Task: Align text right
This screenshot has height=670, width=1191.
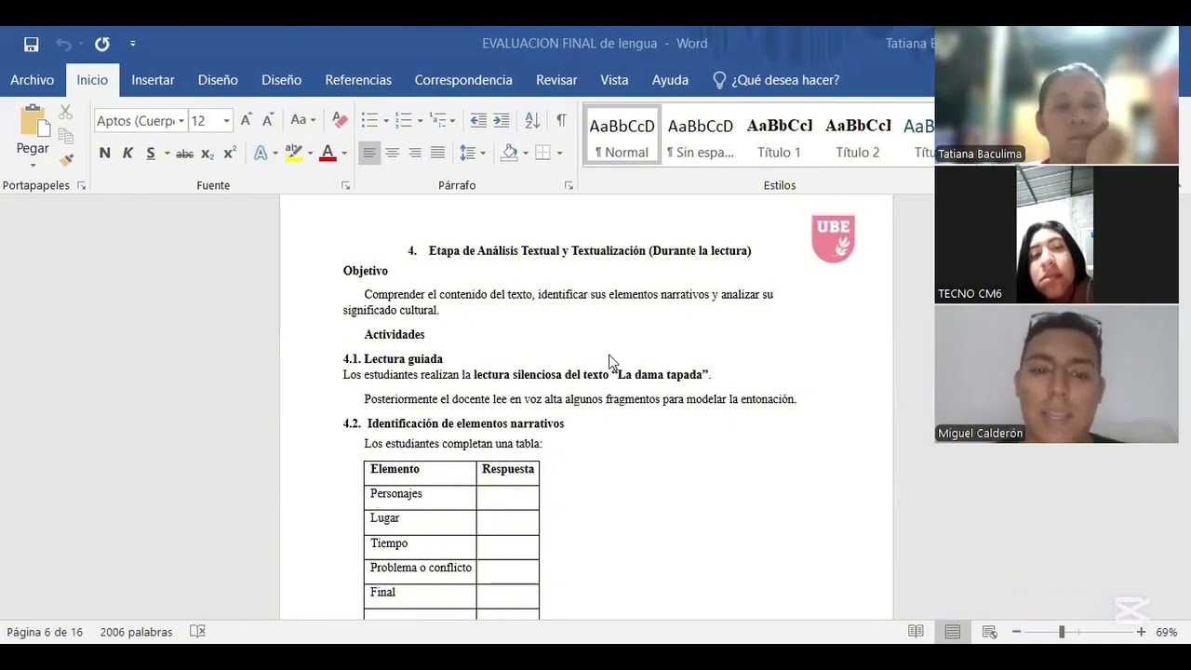Action: pyautogui.click(x=415, y=154)
